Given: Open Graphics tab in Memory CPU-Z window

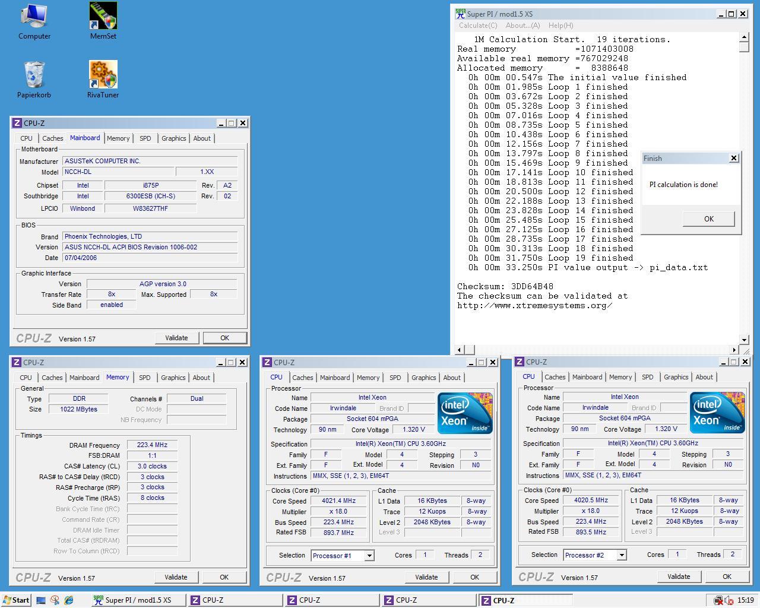Looking at the screenshot, I should 173,378.
